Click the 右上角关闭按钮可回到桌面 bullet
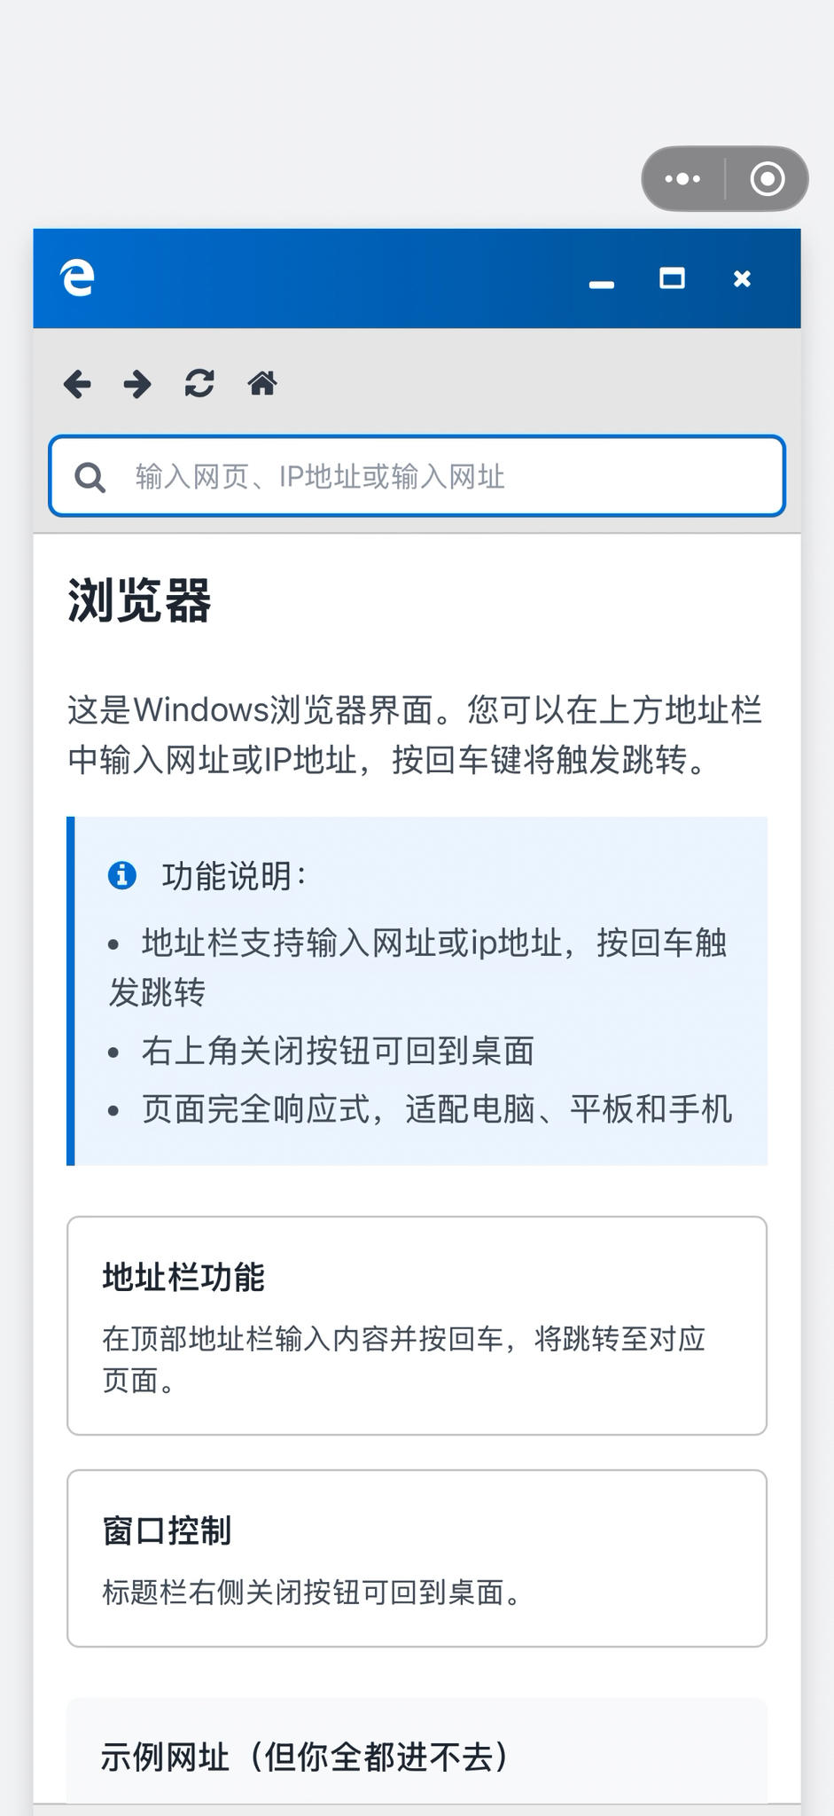 tap(338, 1051)
